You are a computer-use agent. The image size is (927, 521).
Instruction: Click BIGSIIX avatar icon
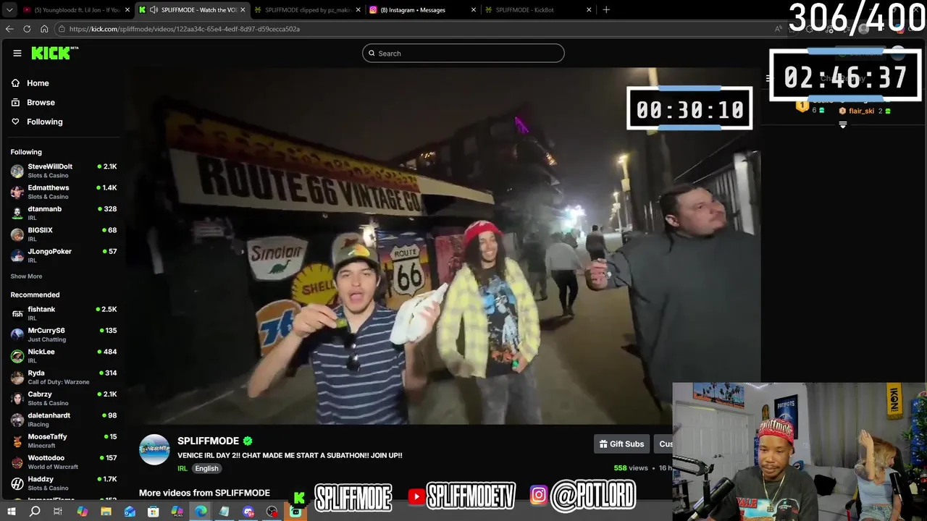[17, 234]
